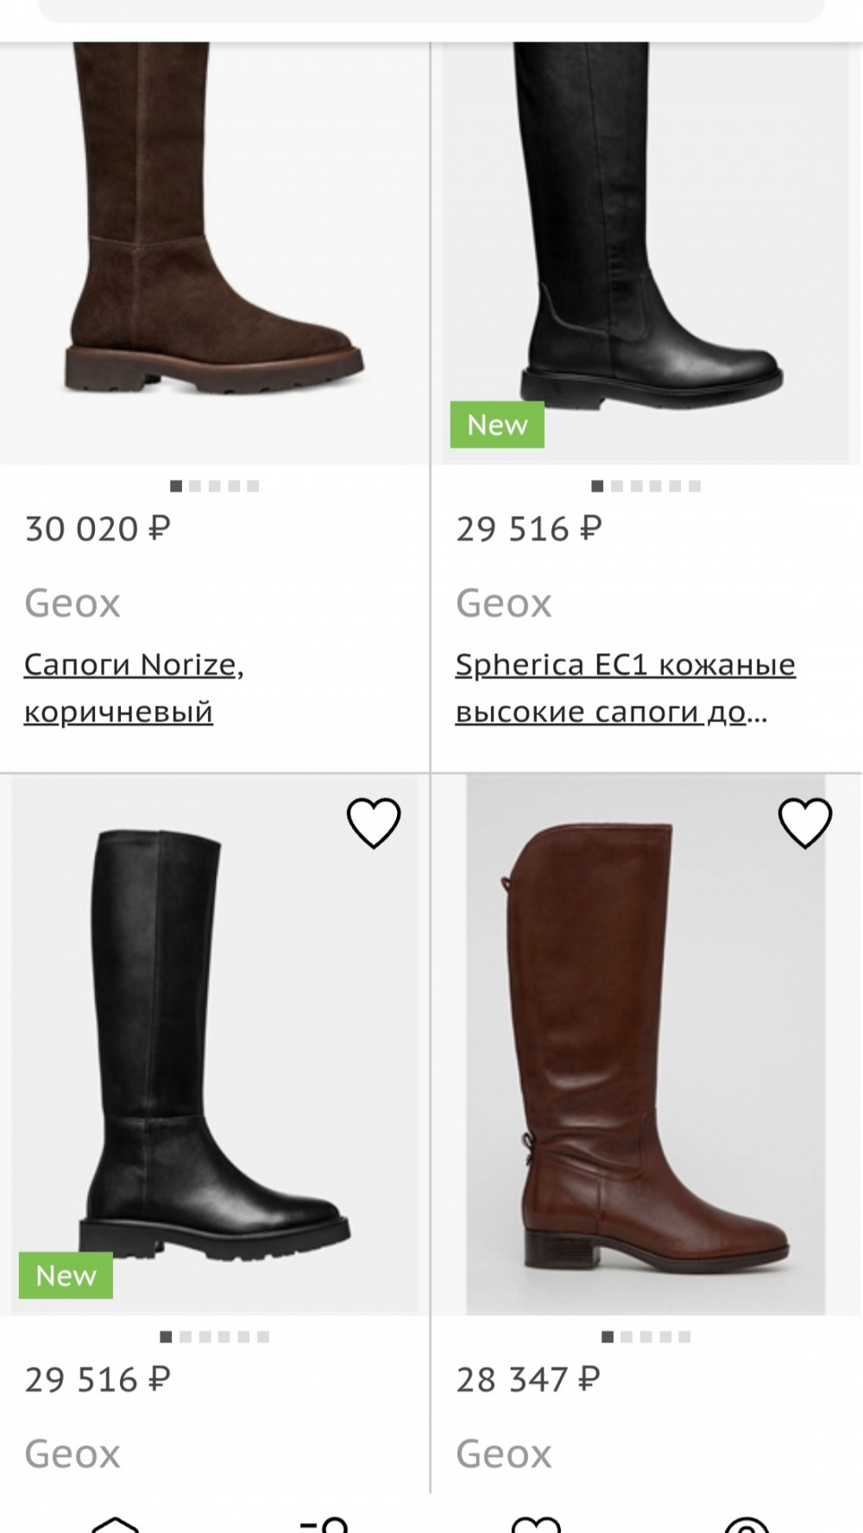View the brown suede Norize boot photo
Image resolution: width=863 pixels, height=1533 pixels.
[214, 250]
